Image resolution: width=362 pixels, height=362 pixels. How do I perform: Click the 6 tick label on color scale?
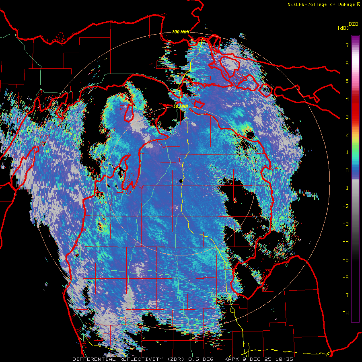point(347,63)
